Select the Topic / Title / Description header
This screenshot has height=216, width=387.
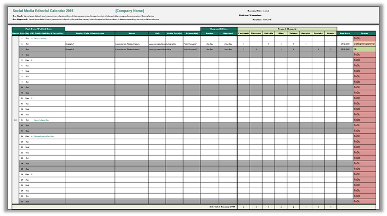point(90,33)
